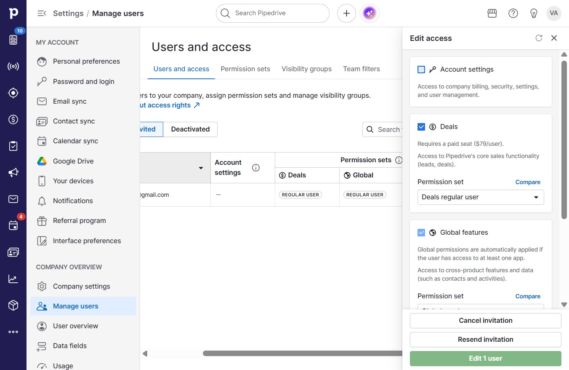
Task: Open the access rights external link
Action: point(170,105)
